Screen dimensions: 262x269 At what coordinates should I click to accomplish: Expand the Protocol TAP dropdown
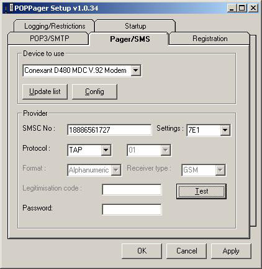[106, 150]
